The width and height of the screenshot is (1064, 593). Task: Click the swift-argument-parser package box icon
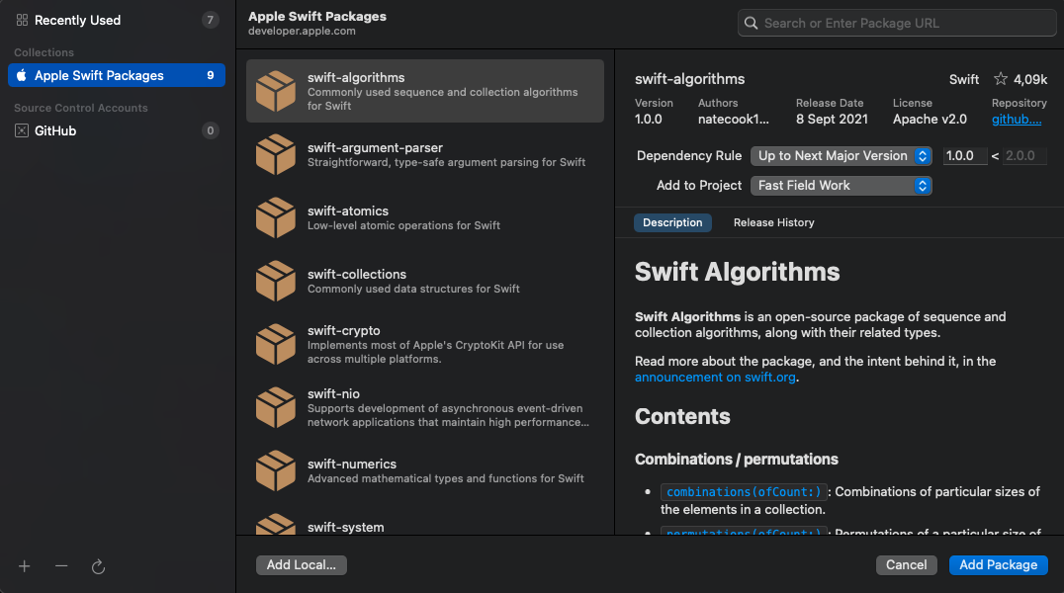point(276,155)
